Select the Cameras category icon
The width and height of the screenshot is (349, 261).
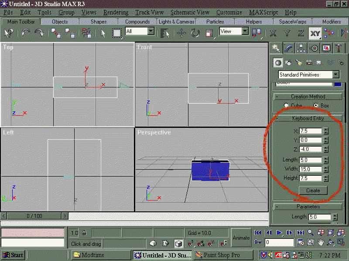click(309, 63)
